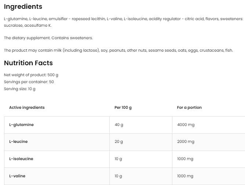The width and height of the screenshot is (245, 185).
Task: Click the Ingredients heading
Action: tap(23, 7)
